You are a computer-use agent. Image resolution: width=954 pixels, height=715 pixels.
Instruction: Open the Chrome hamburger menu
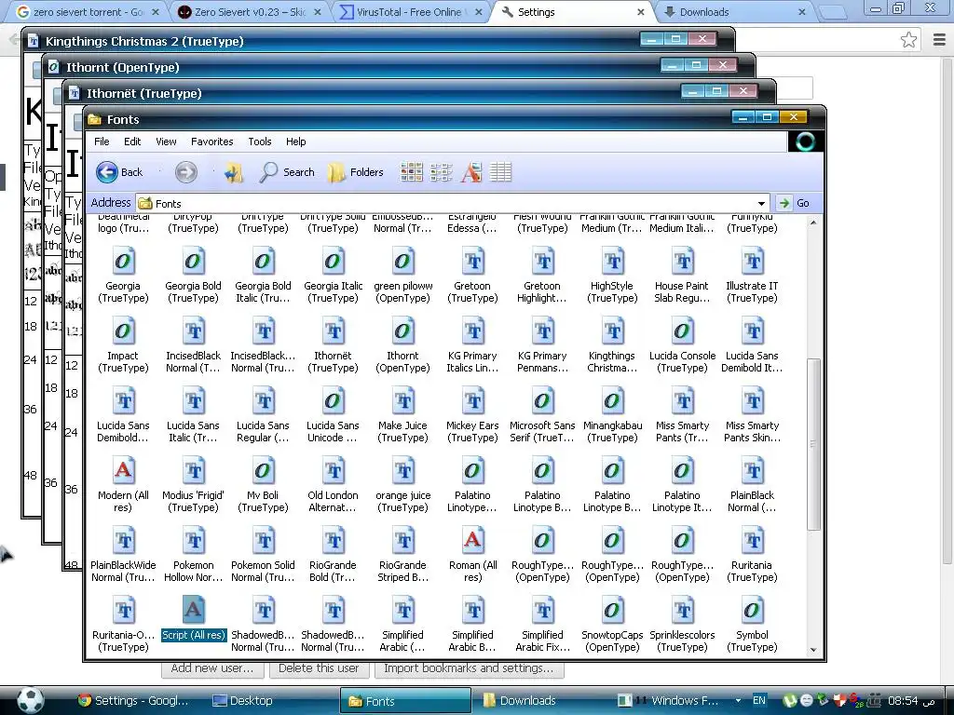(x=939, y=39)
